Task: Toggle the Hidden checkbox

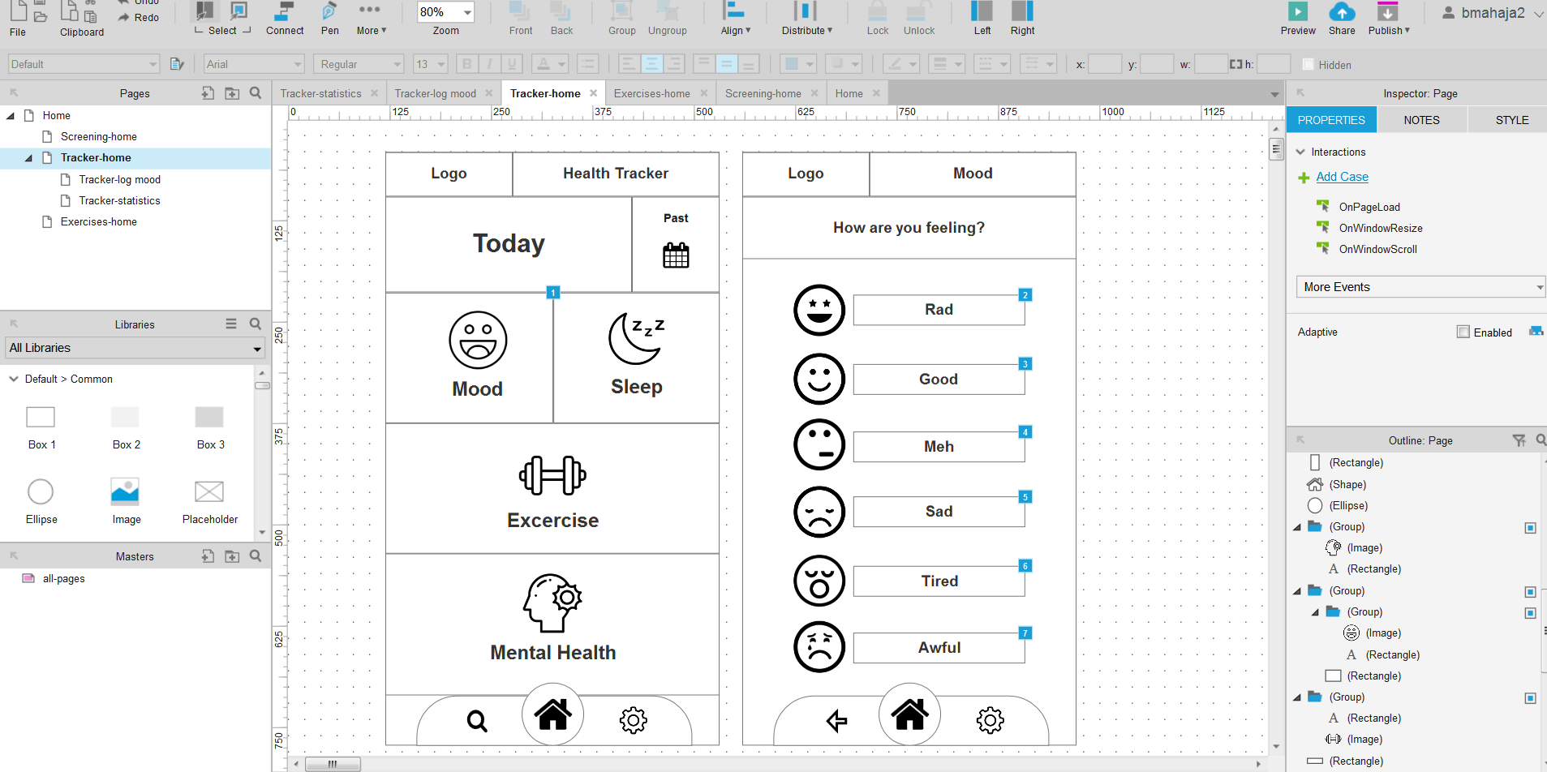Action: pyautogui.click(x=1308, y=65)
